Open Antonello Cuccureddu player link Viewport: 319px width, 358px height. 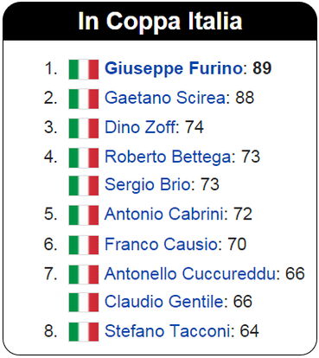pos(190,273)
